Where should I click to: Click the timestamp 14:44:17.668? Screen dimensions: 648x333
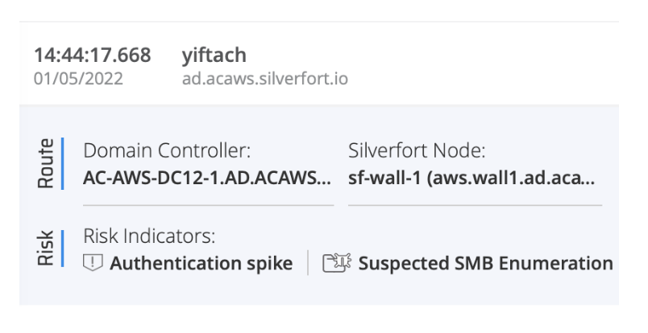[x=92, y=55]
